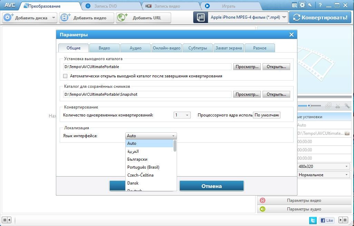
Task: Click Открыть for output catalog
Action: click(276, 67)
